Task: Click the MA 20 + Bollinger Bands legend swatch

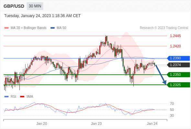Action: [x=6, y=28]
